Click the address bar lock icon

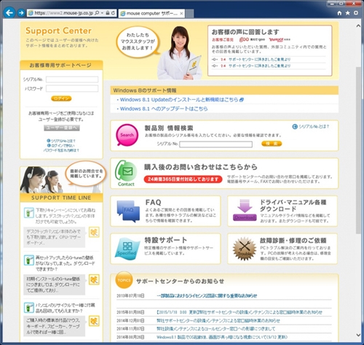click(x=108, y=13)
